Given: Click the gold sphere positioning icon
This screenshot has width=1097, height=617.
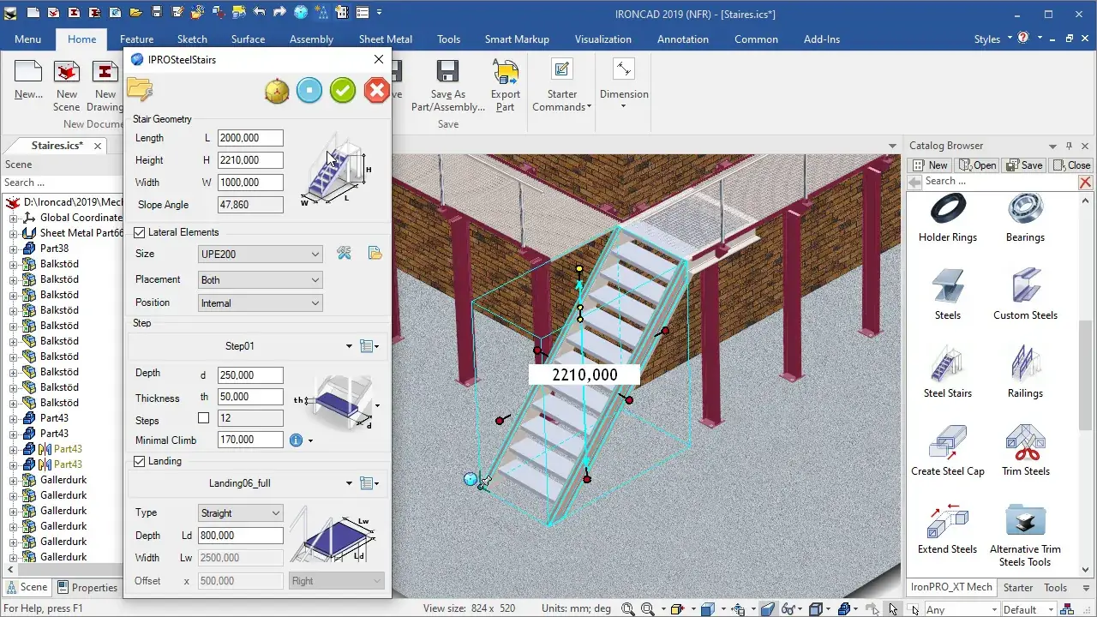Looking at the screenshot, I should click(x=277, y=91).
